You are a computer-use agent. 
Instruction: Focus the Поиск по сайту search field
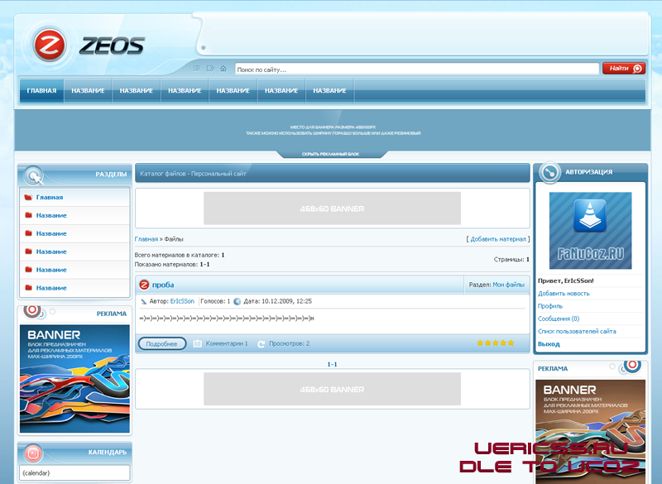pyautogui.click(x=416, y=69)
